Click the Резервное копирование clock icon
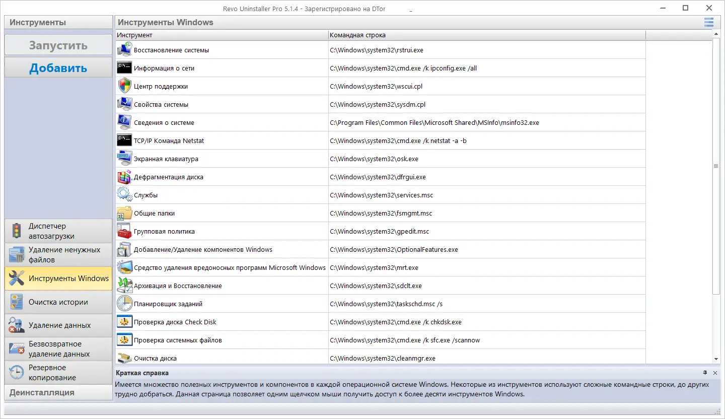This screenshot has height=419, width=725. tap(17, 372)
